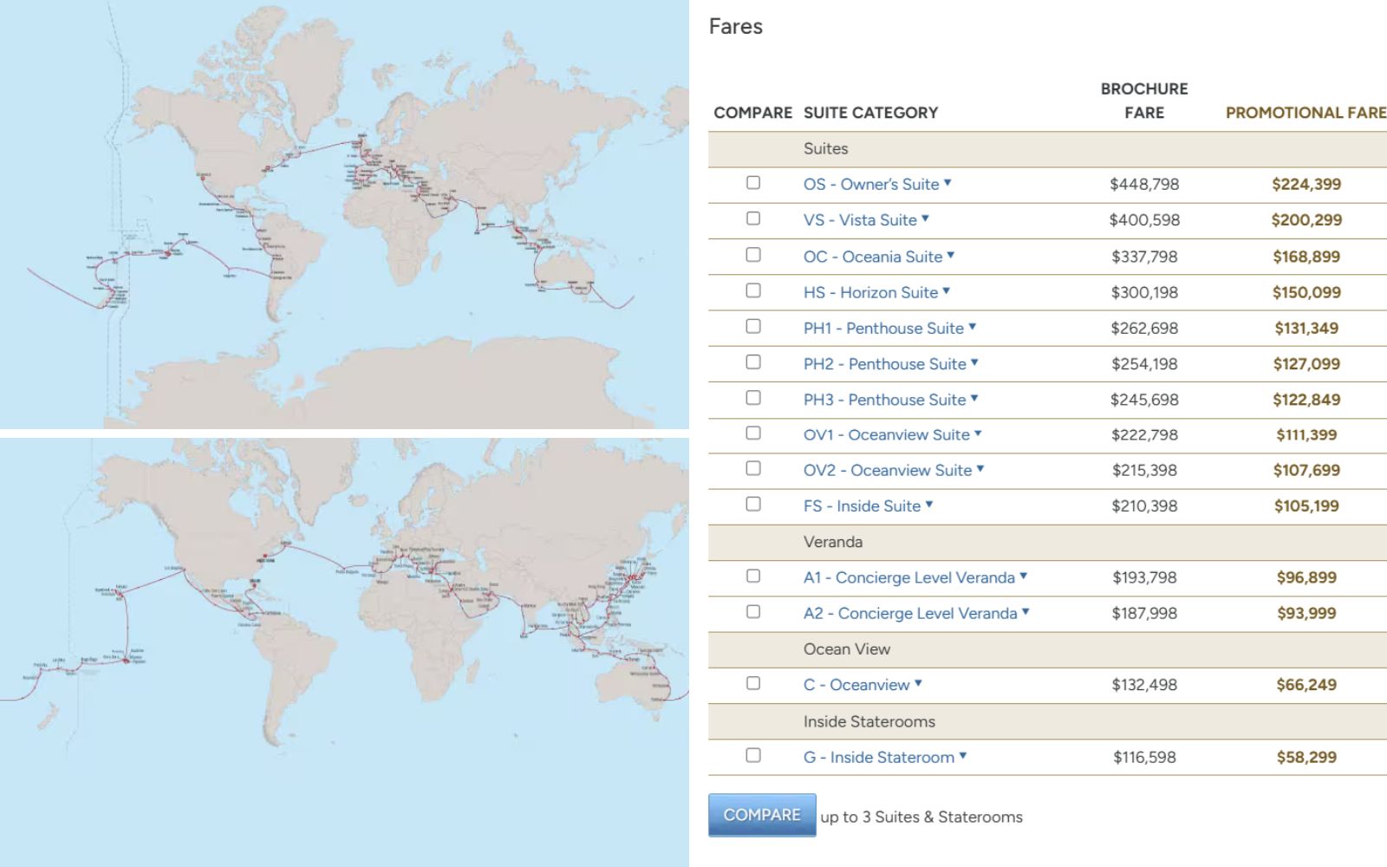Expand the arrow beside HS - Horizon Suite

[x=946, y=291]
